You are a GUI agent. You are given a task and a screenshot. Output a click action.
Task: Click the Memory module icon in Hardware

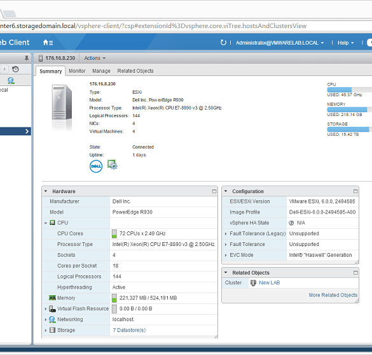[52, 298]
